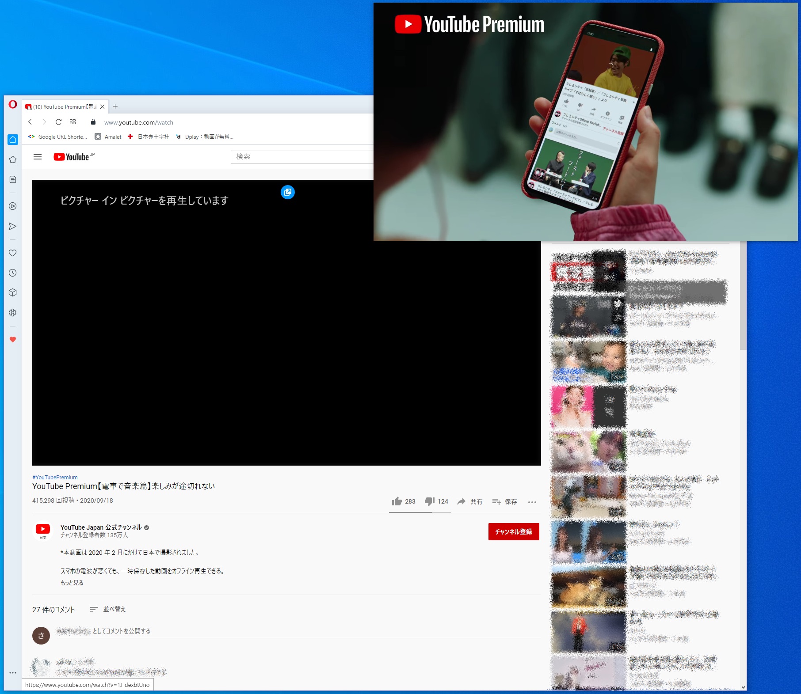Open the player icon in Opera sidebar

13,206
